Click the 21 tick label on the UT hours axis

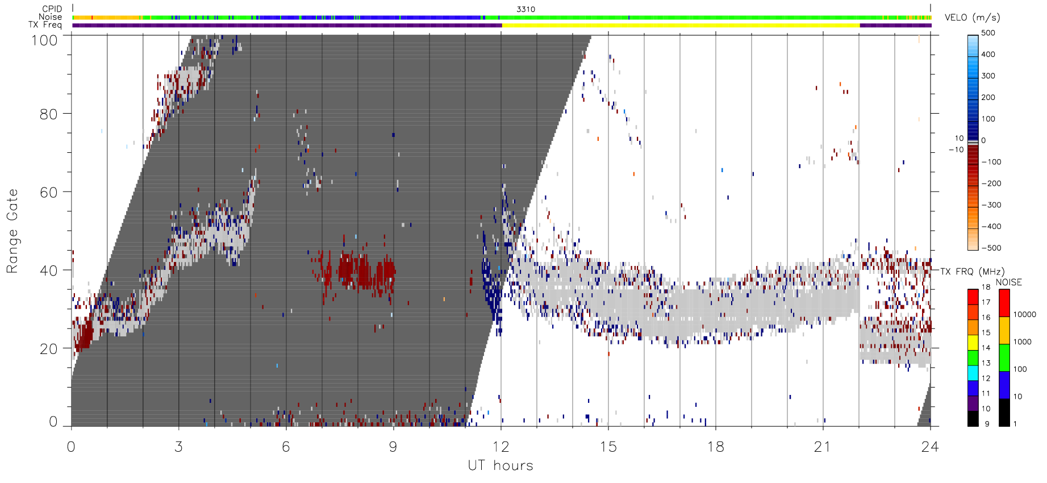point(823,447)
